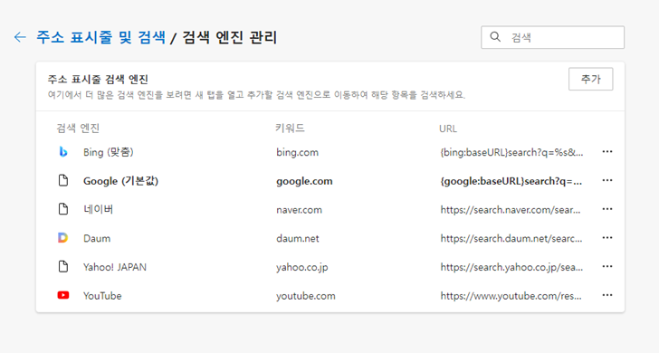Click the google.com keyword
This screenshot has width=659, height=353.
tap(304, 181)
